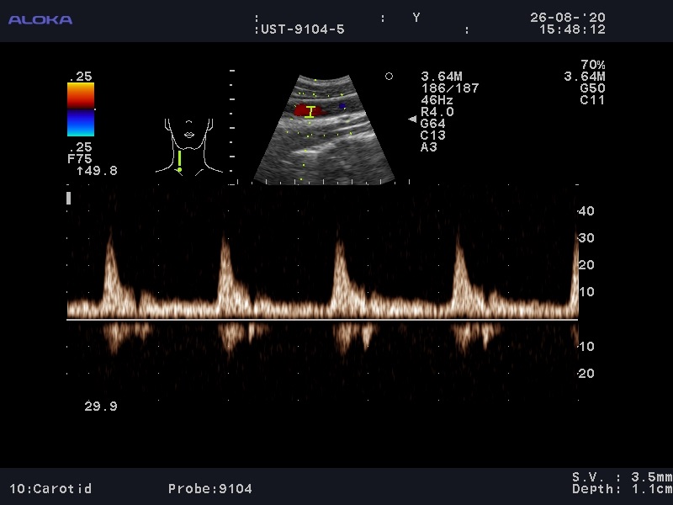
Task: Click the focus position triangle marker
Action: [412, 120]
